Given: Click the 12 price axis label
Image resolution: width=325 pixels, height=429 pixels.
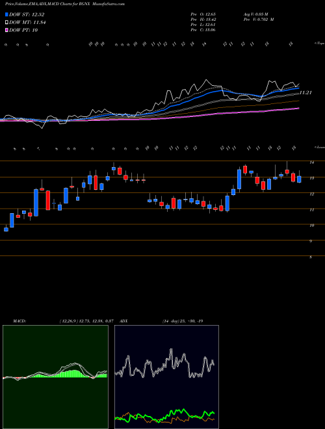Looking at the screenshot, I should pos(311,194).
